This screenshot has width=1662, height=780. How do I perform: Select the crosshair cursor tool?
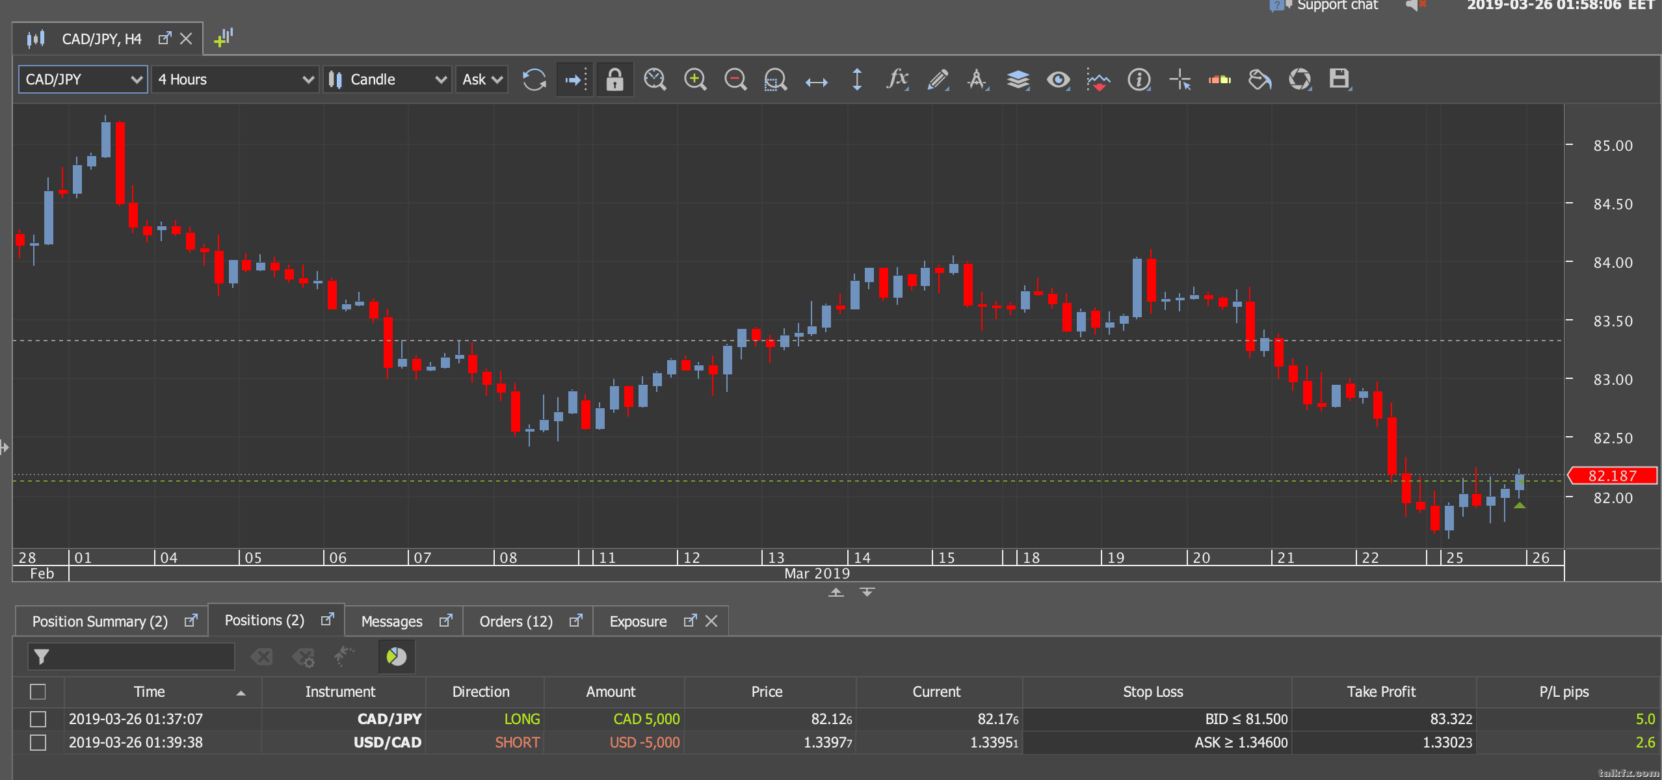tap(1180, 80)
